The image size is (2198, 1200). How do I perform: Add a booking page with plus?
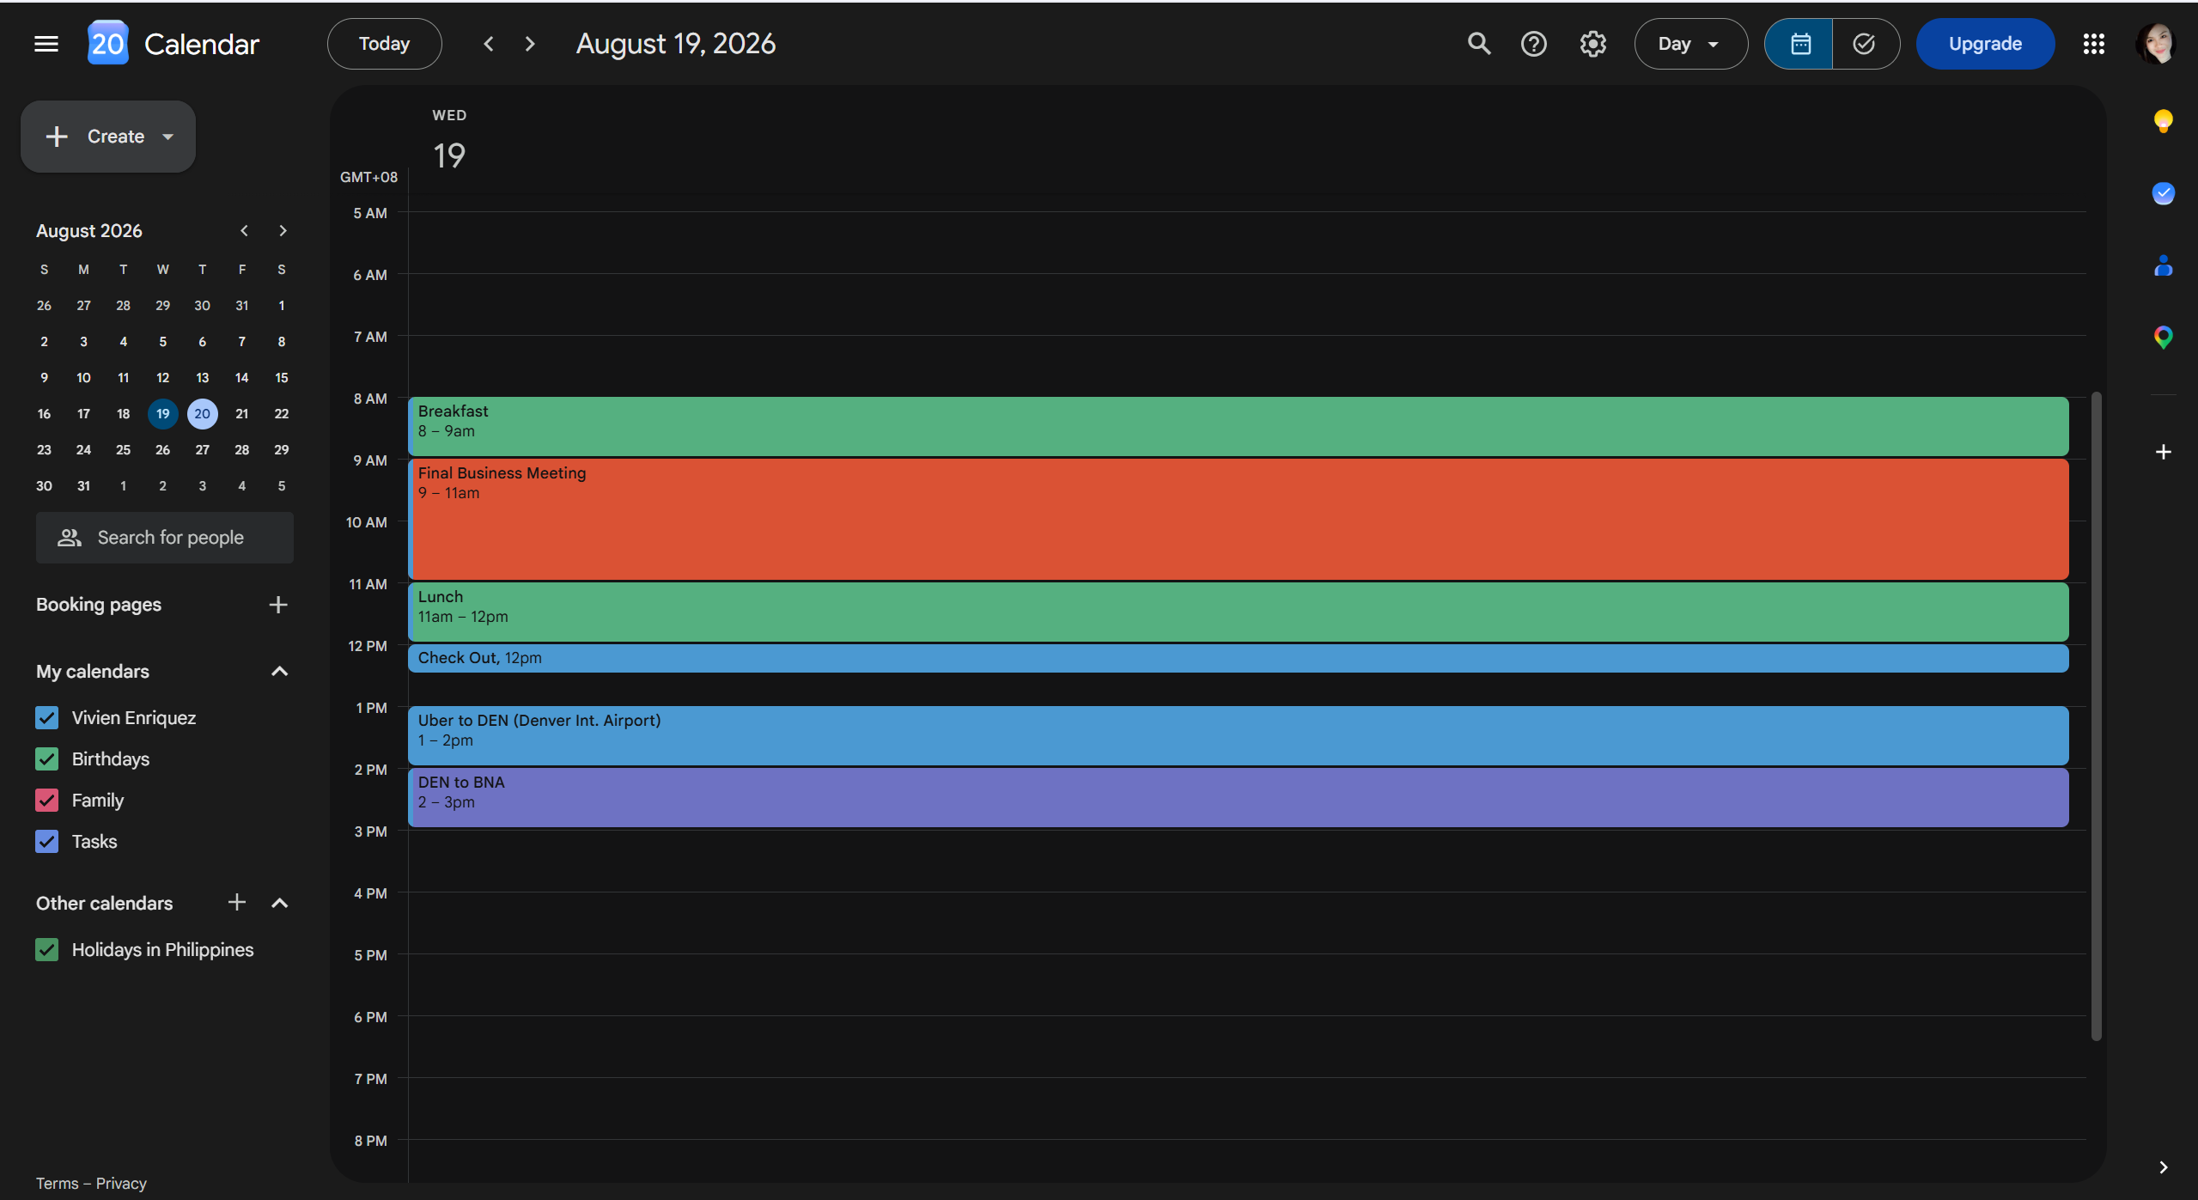click(x=277, y=605)
